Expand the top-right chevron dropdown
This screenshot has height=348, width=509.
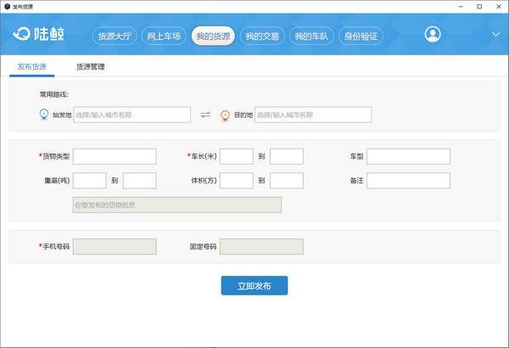tap(496, 35)
